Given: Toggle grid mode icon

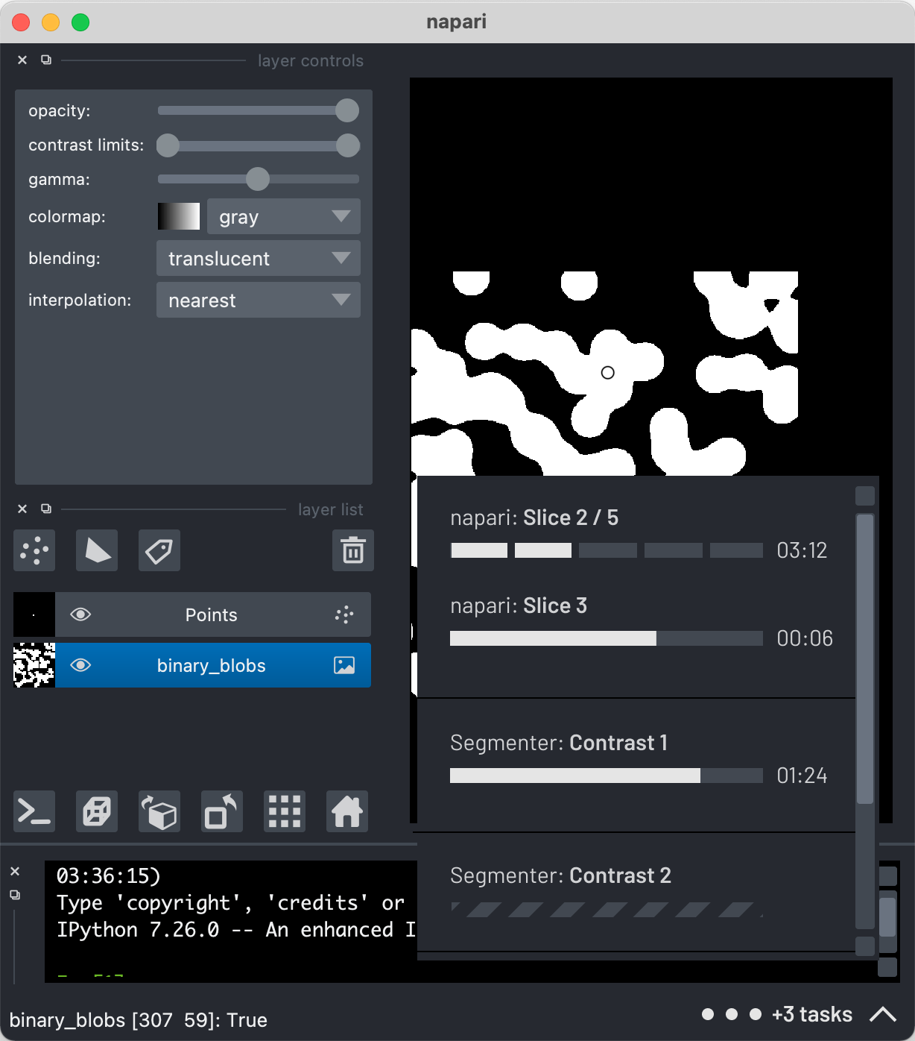Looking at the screenshot, I should [285, 811].
